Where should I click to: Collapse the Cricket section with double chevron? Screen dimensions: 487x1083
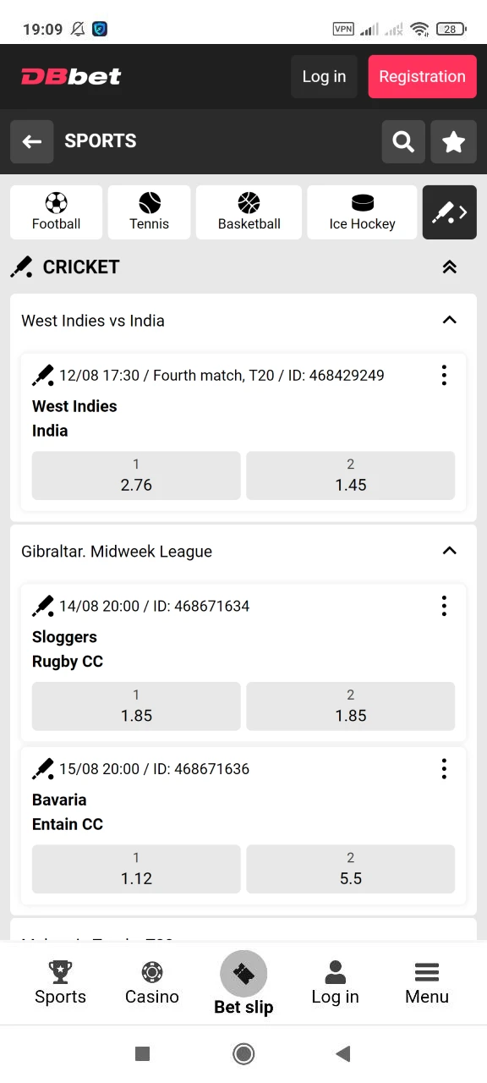tap(449, 267)
